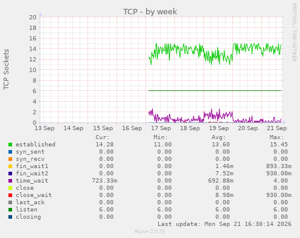Image resolution: width=300 pixels, height=238 pixels.
Task: Click the 'Avg:' column header
Action: pos(219,137)
